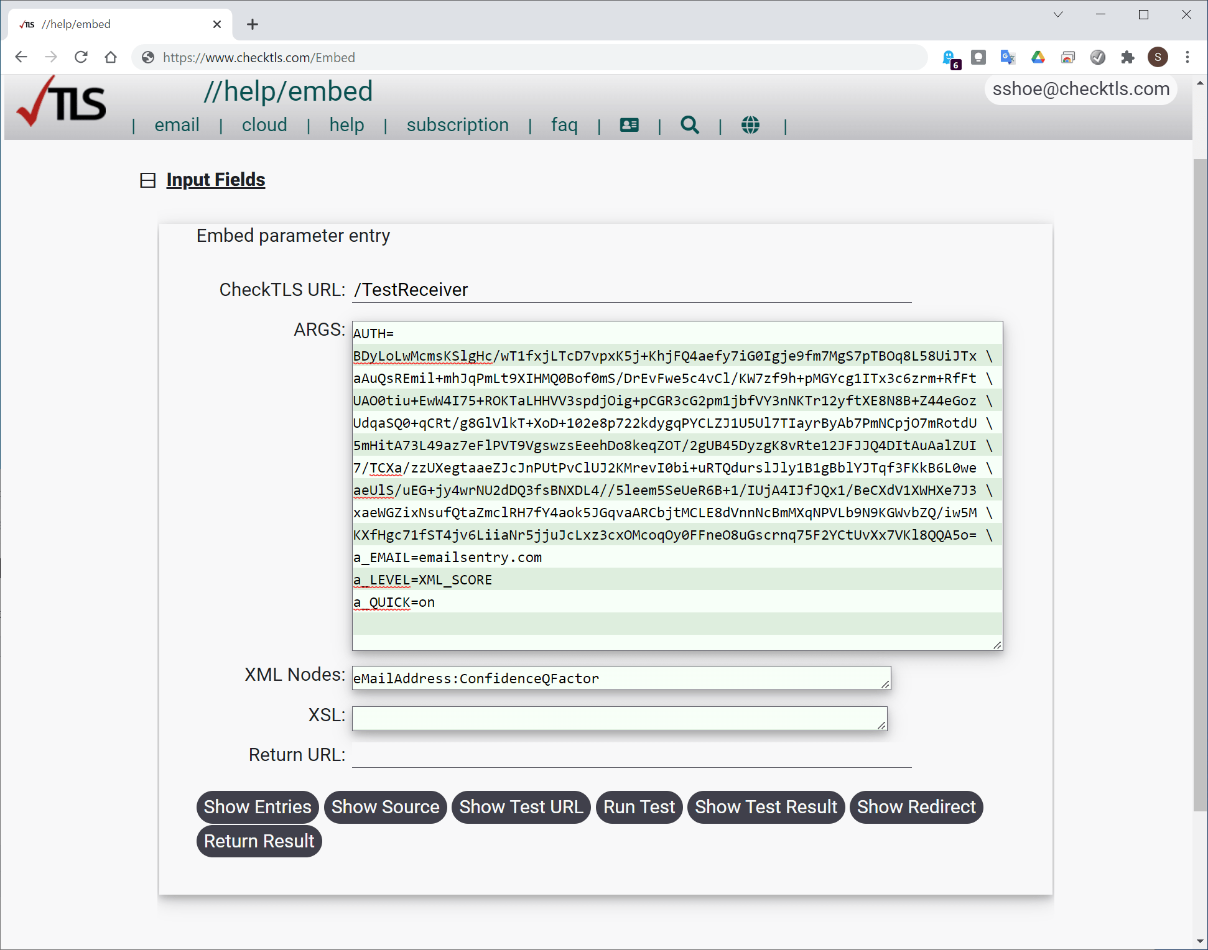Image resolution: width=1208 pixels, height=950 pixels.
Task: Open the Extensions puzzle piece icon
Action: [x=1127, y=57]
